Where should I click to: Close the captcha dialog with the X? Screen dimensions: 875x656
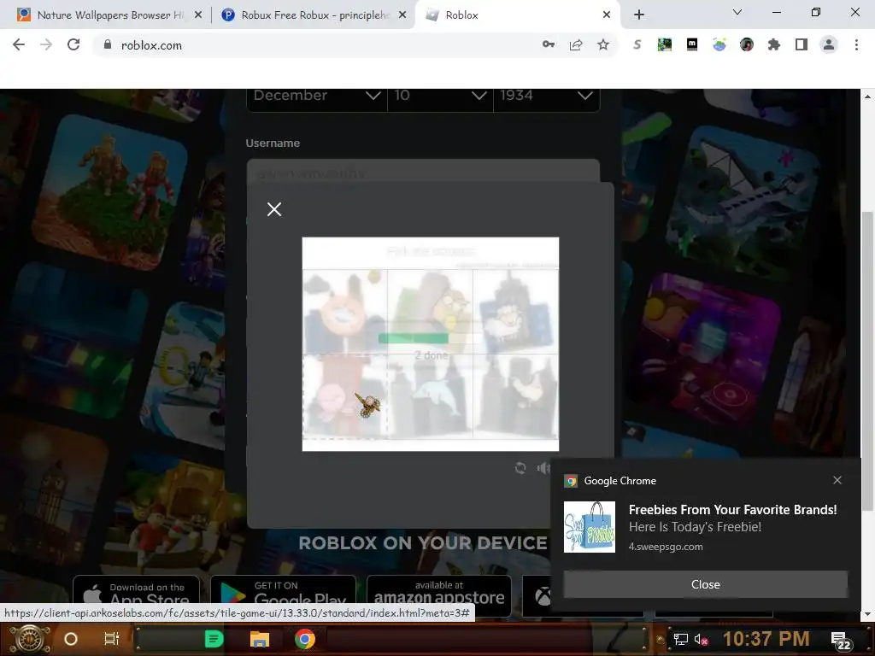274,209
